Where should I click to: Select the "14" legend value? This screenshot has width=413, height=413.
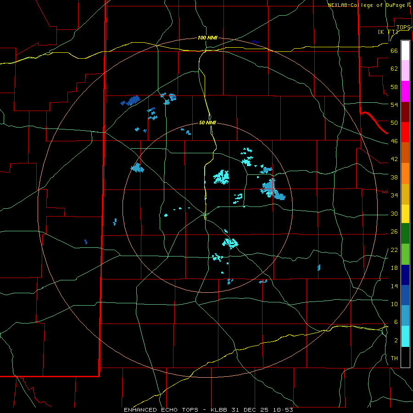[x=394, y=286]
